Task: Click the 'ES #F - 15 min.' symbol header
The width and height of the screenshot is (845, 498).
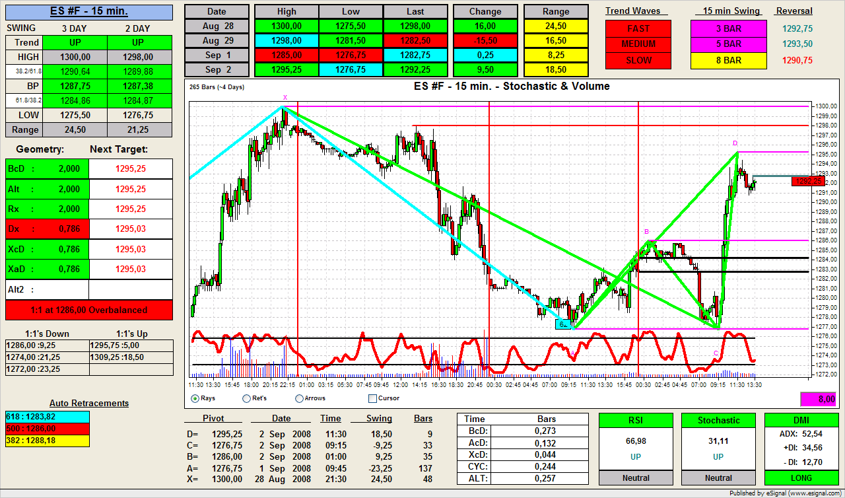Action: coord(89,11)
